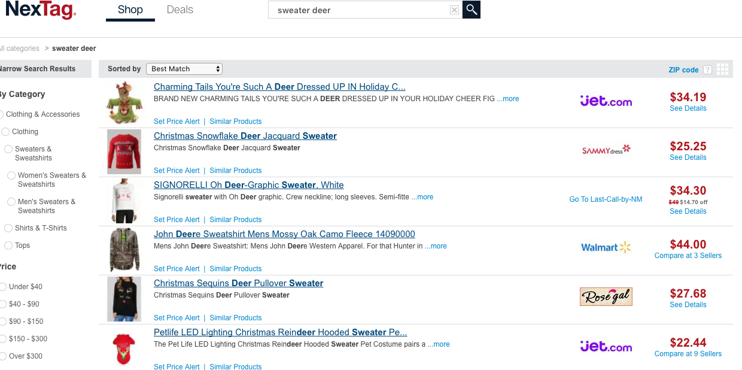The width and height of the screenshot is (742, 370).
Task: Open Charming Tails deer figurine thumbnail
Action: pos(124,102)
